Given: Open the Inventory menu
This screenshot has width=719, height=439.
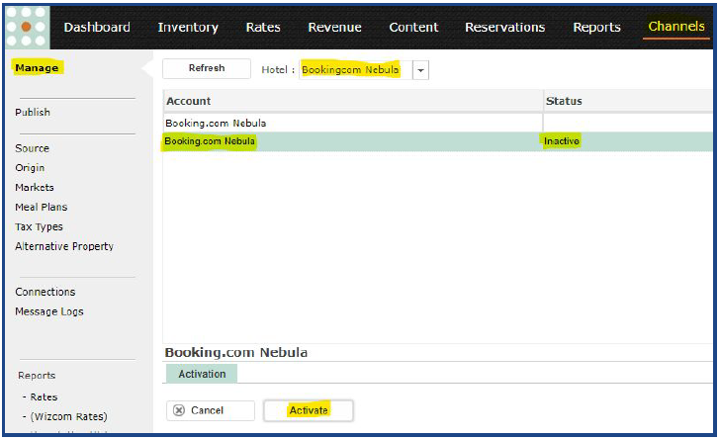Looking at the screenshot, I should click(x=188, y=28).
